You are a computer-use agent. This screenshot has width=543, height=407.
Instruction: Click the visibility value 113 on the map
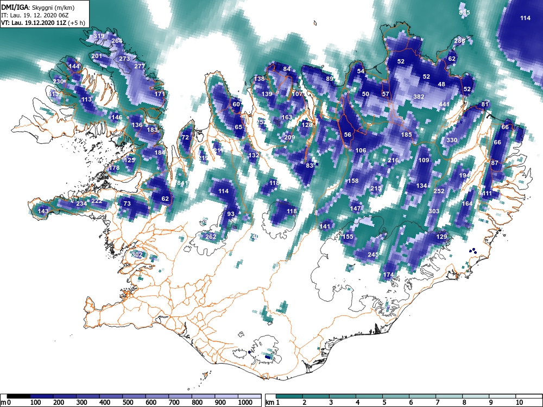tap(86, 100)
